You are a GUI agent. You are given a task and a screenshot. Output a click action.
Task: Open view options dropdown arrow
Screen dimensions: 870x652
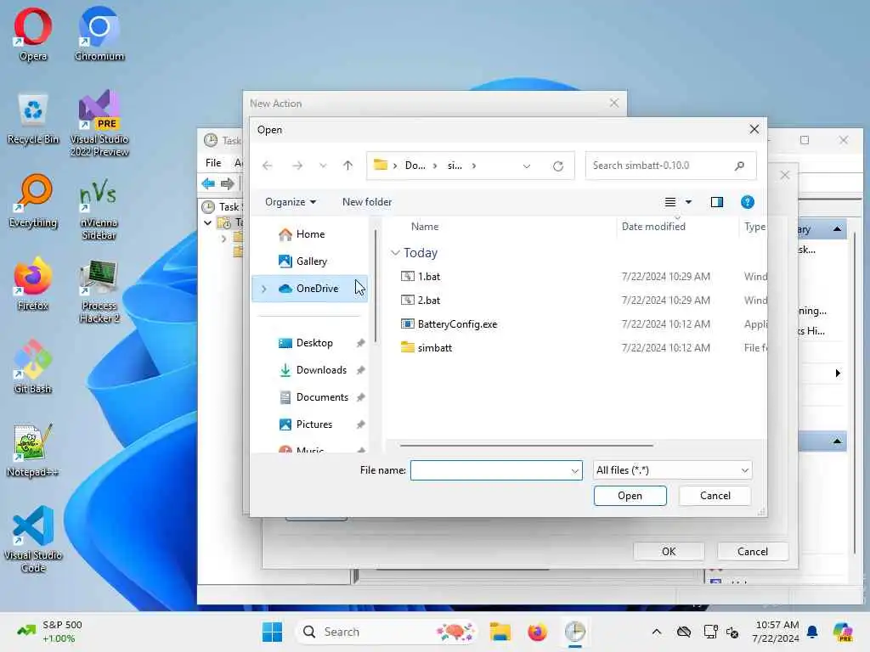point(688,202)
